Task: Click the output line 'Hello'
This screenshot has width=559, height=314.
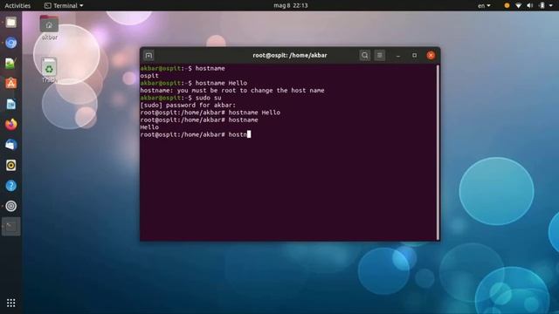Action: [x=149, y=127]
